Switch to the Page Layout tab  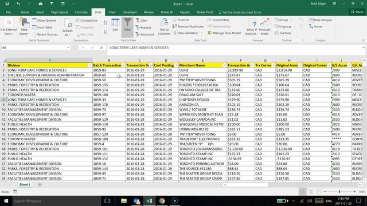60,12
